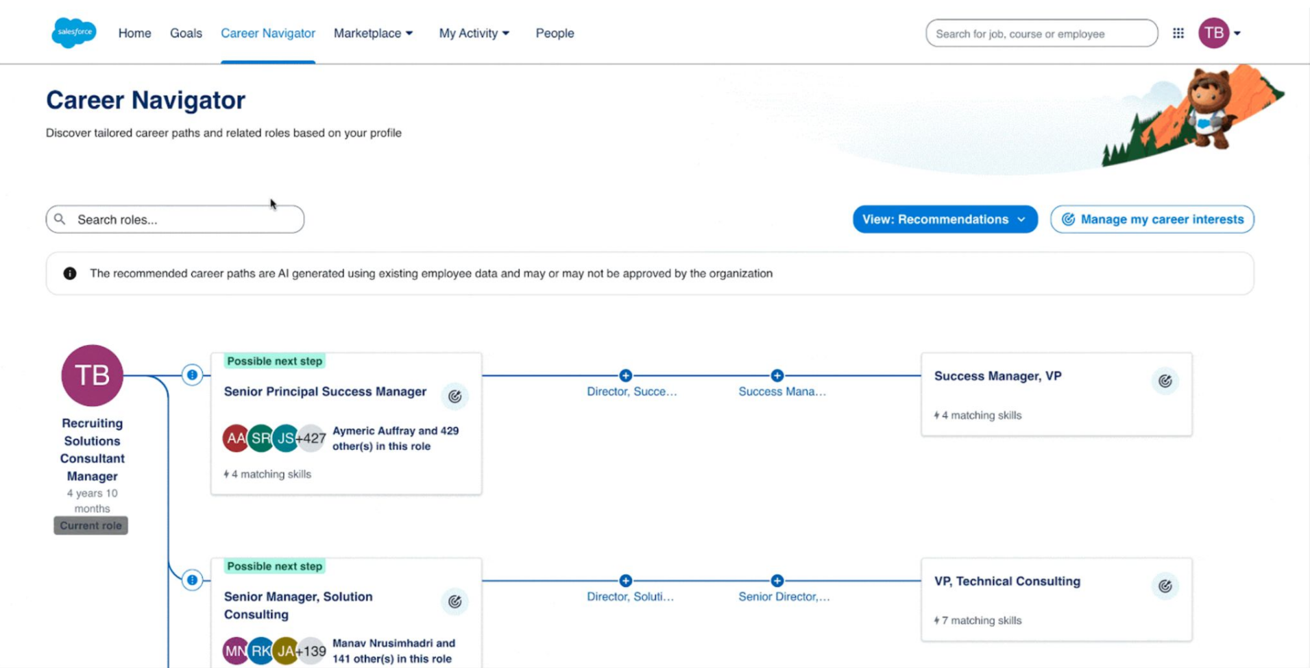Click the Director, Succe… path step label
Image resolution: width=1310 pixels, height=668 pixels.
pyautogui.click(x=631, y=391)
